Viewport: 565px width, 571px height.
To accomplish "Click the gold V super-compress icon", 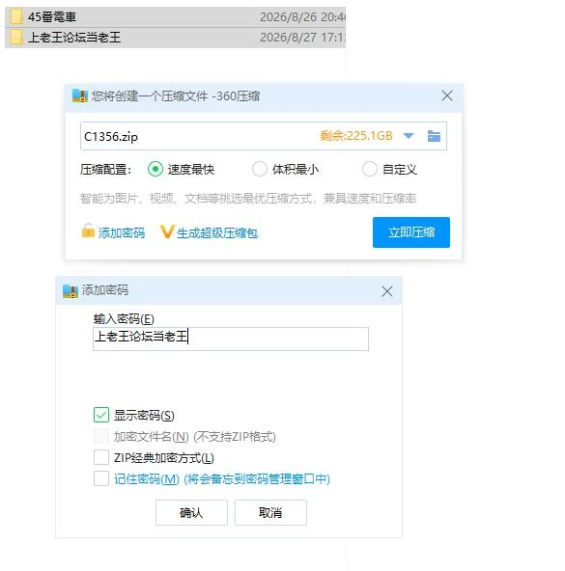I will point(167,231).
